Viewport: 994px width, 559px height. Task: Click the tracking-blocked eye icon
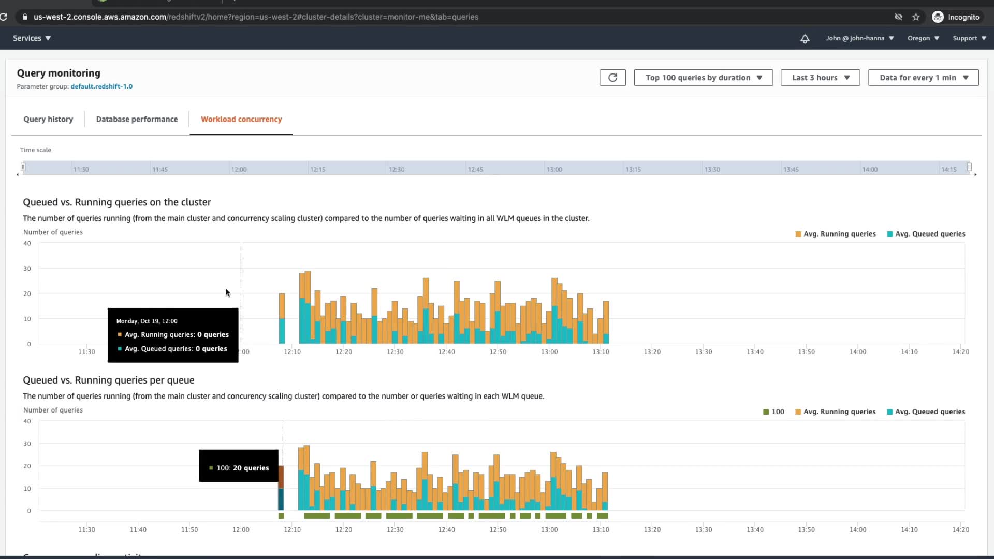click(898, 17)
